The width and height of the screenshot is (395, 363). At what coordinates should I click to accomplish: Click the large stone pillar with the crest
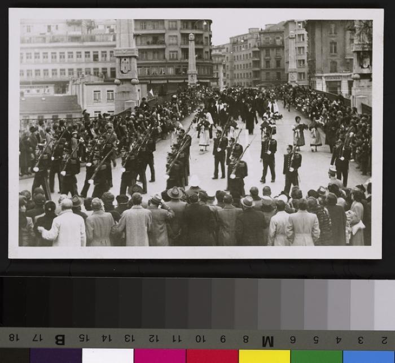coord(125,65)
